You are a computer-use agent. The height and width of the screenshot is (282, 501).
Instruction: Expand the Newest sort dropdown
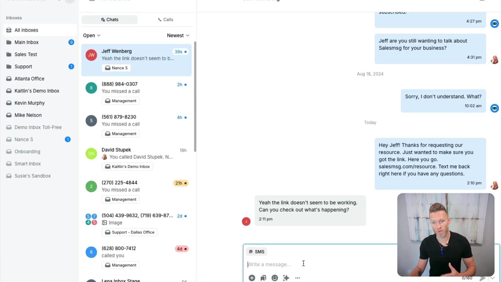click(178, 36)
